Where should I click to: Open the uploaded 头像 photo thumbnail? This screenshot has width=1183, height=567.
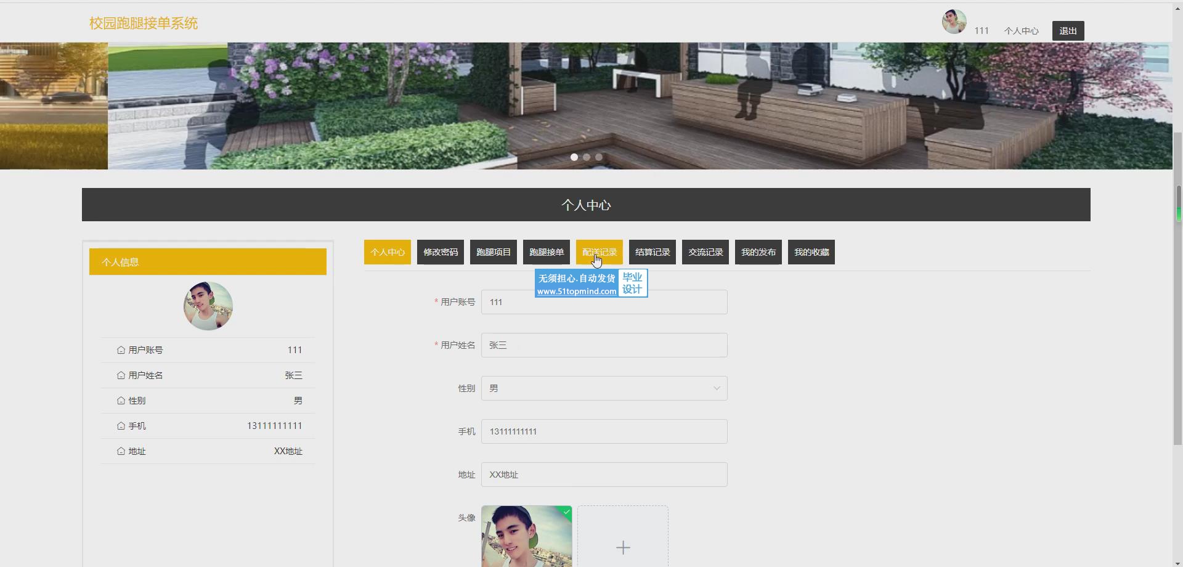point(527,536)
